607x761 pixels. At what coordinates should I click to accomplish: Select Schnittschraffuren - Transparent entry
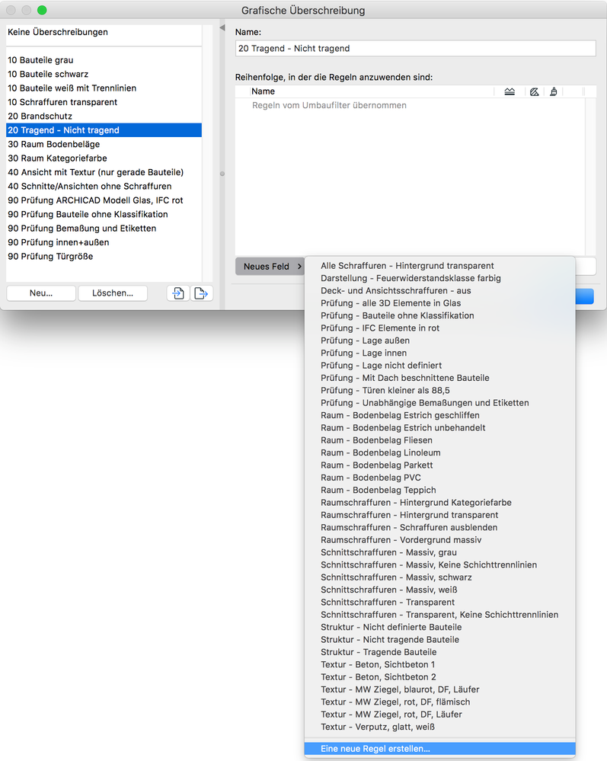(x=387, y=603)
